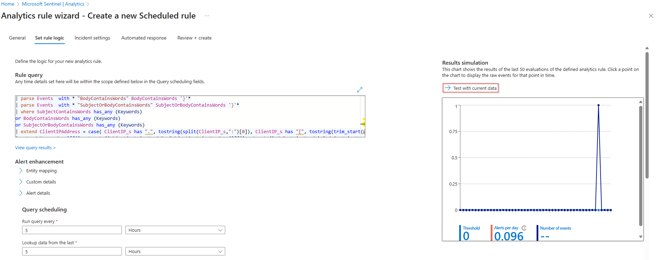Click the Run query every value field
The height and width of the screenshot is (260, 656).
72,230
